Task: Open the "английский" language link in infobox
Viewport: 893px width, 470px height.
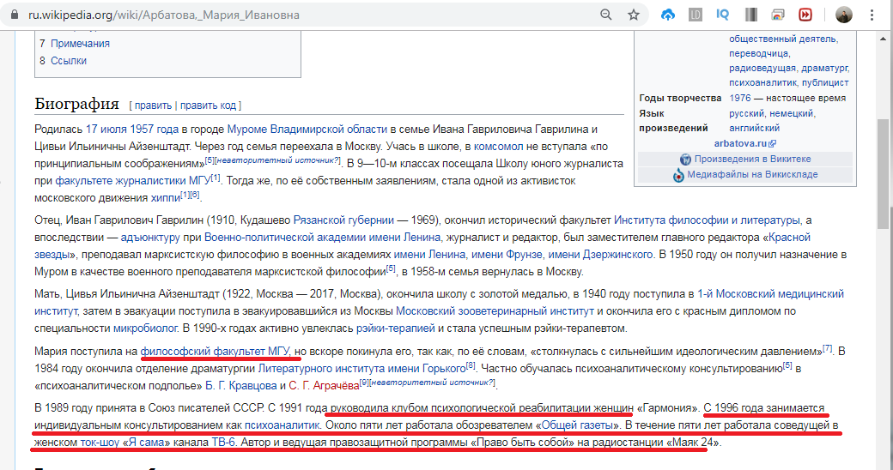Action: click(x=755, y=128)
